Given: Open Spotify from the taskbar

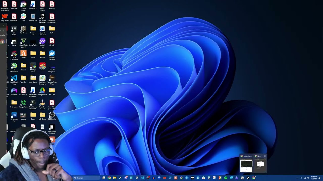Looking at the screenshot, I should (226, 178).
